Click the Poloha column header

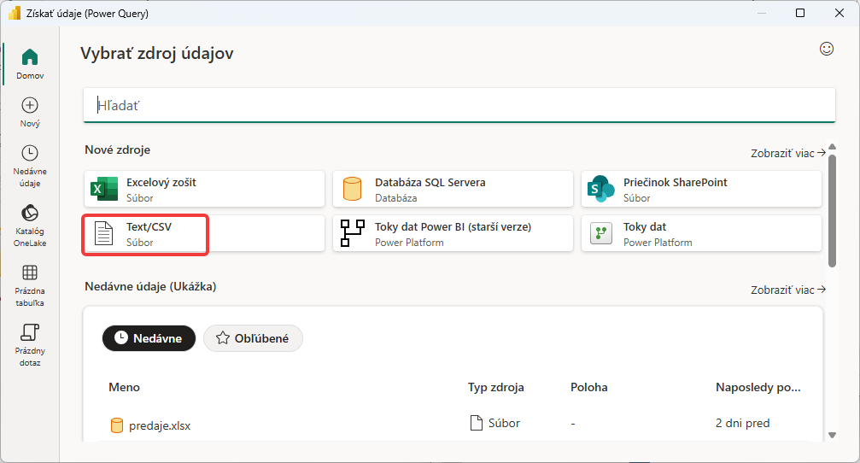(x=589, y=387)
